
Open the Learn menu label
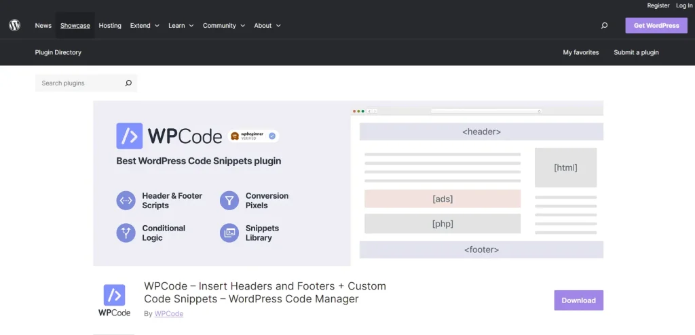[x=176, y=26]
